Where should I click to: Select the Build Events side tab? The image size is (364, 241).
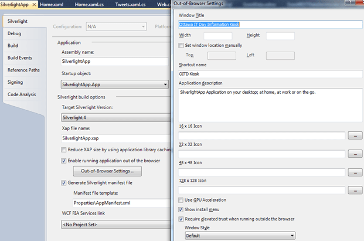pos(20,57)
